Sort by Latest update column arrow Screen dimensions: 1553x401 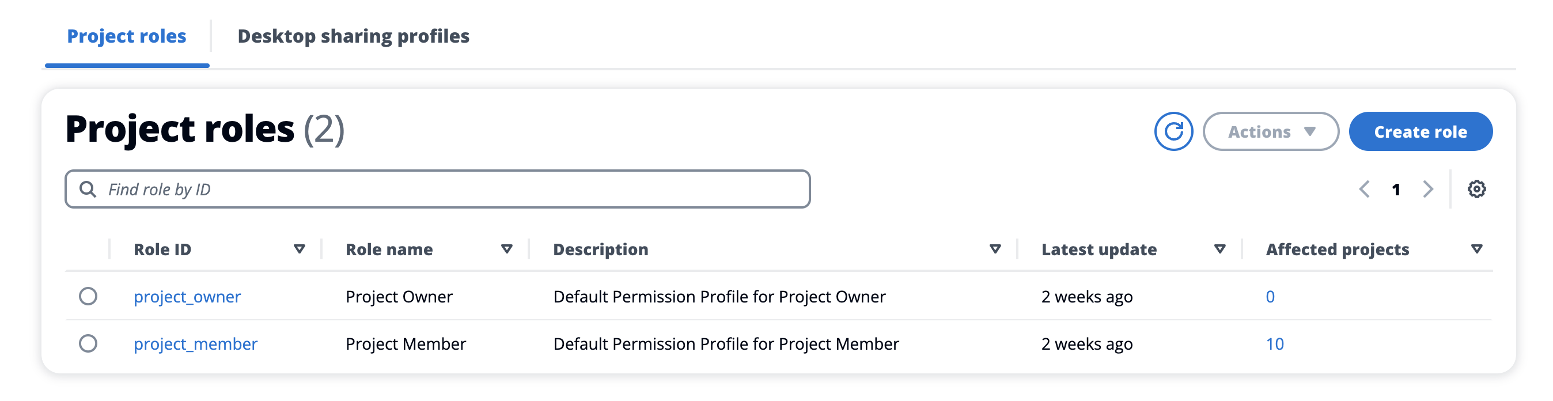click(x=1219, y=249)
